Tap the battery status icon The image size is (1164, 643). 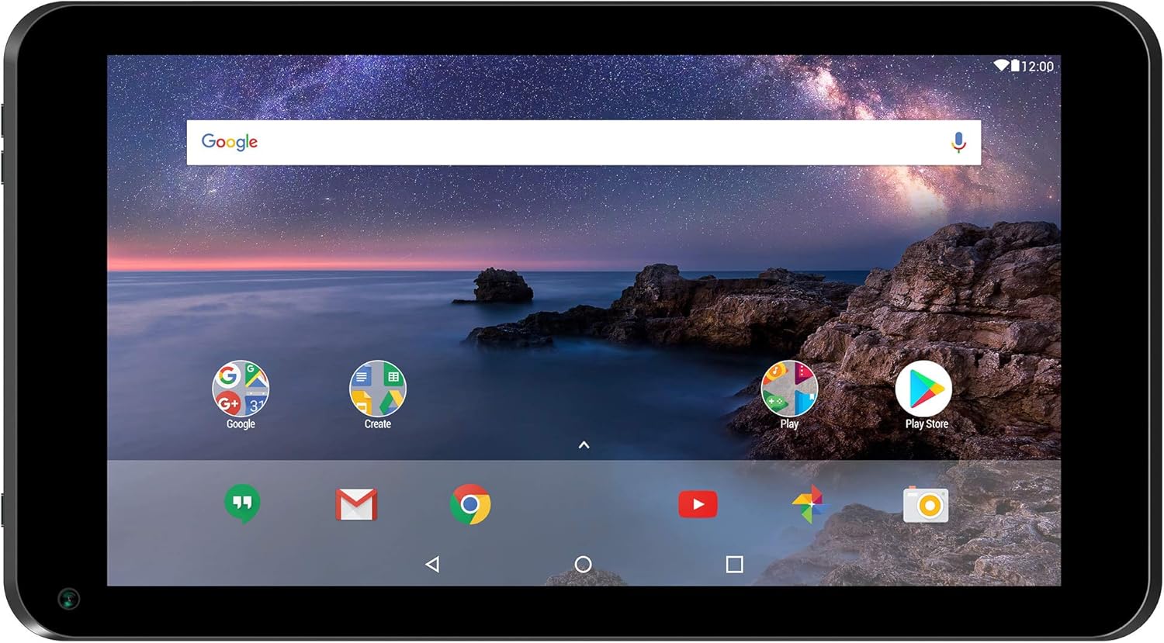pos(1015,66)
